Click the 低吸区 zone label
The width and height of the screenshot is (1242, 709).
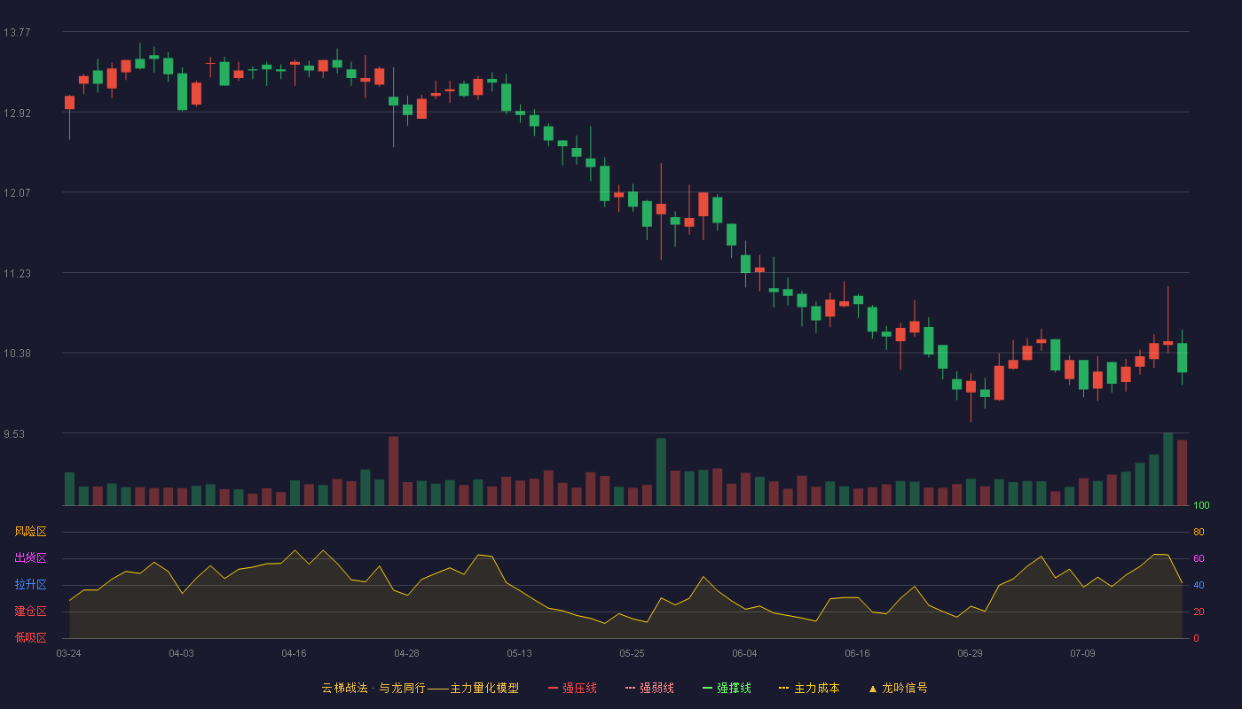(x=30, y=638)
